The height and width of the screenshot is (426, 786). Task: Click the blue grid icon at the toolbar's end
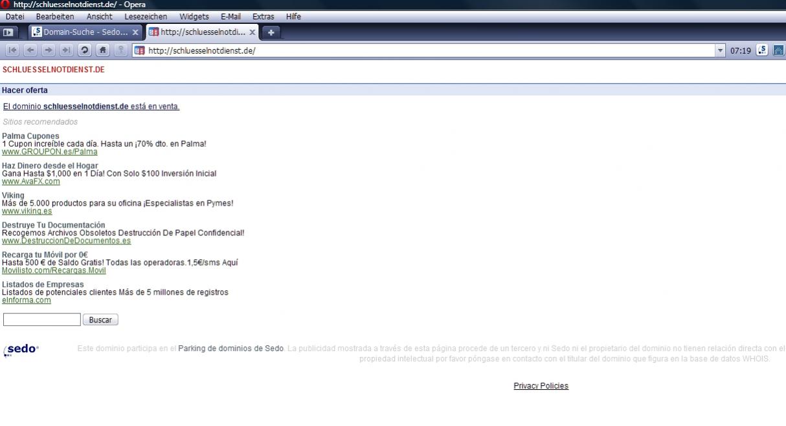(778, 50)
